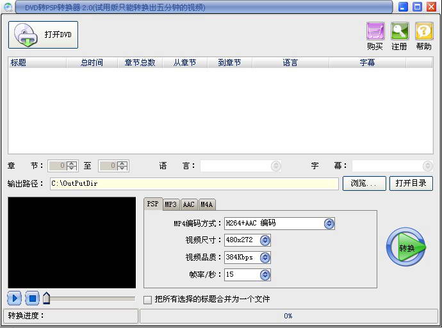Click the 语言 column header

point(290,62)
